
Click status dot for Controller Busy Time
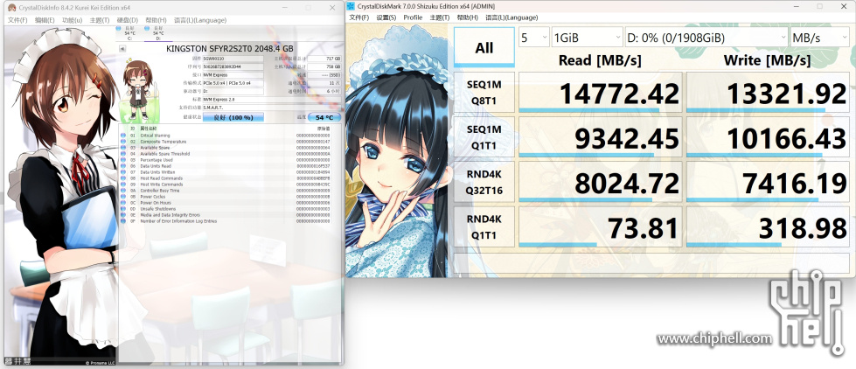coord(123,191)
